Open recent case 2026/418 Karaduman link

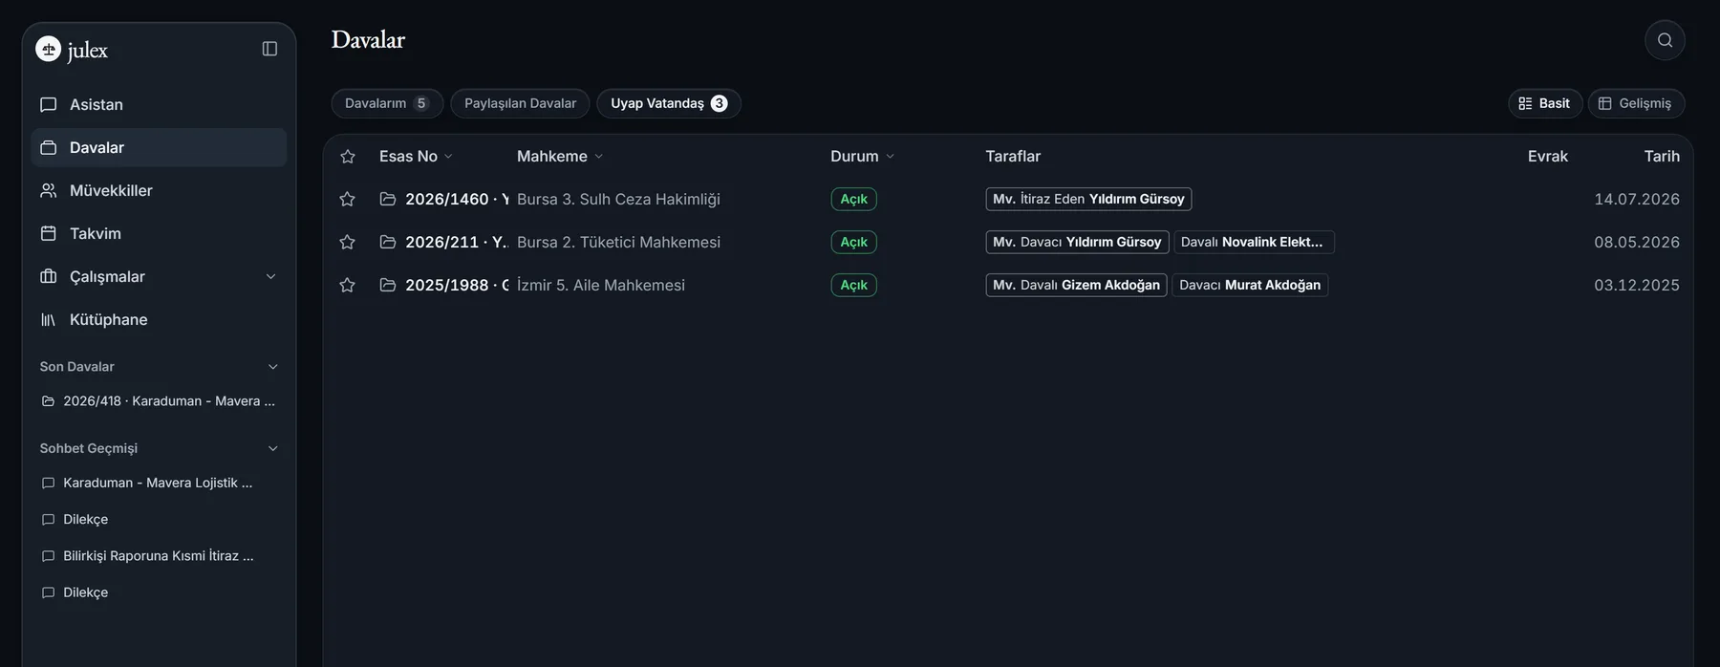159,401
